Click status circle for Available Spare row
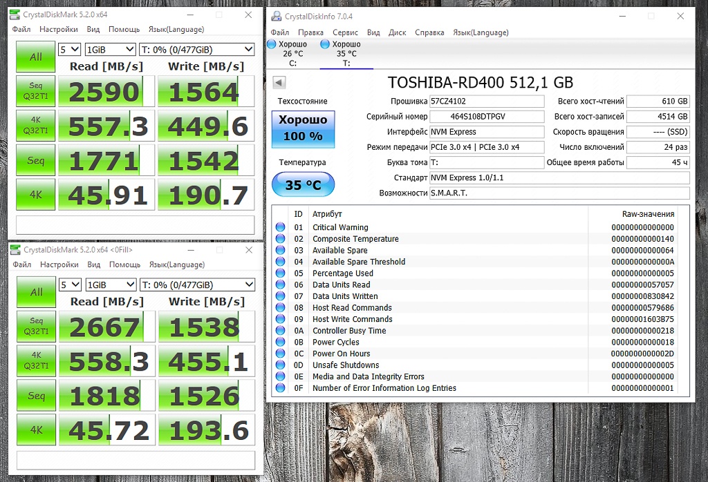Image resolution: width=708 pixels, height=482 pixels. (281, 250)
